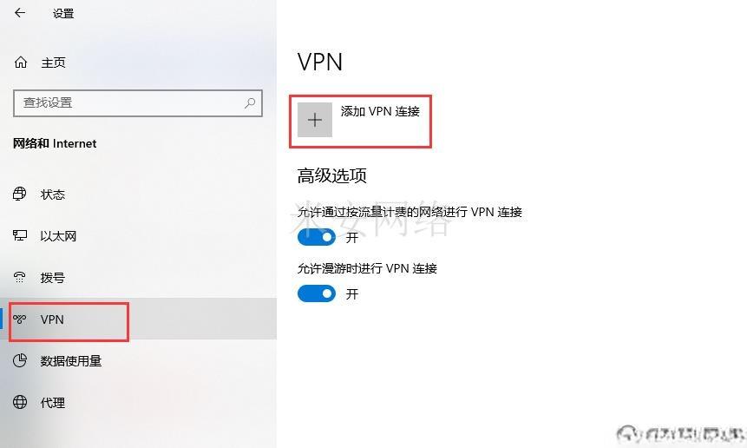Click the back arrow next to 设置
The image size is (747, 448).
(20, 13)
